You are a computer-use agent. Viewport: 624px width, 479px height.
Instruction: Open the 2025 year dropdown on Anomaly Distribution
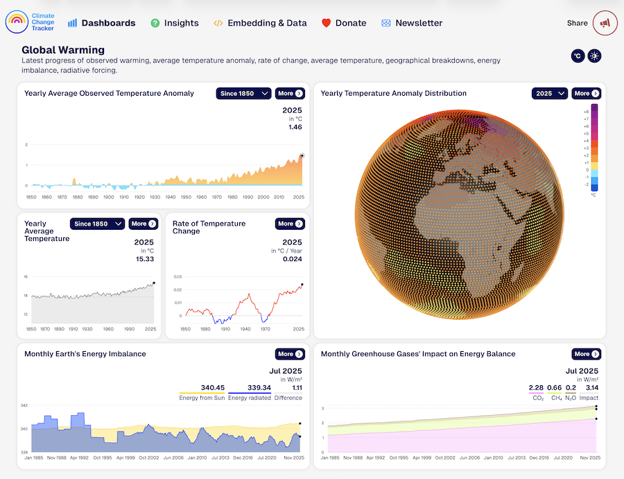(550, 93)
